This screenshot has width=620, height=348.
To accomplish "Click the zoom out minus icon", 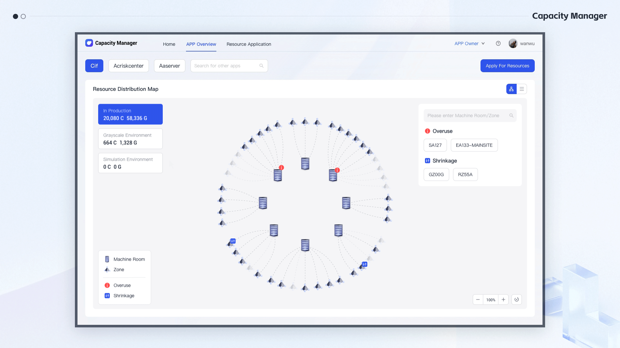I will click(478, 300).
